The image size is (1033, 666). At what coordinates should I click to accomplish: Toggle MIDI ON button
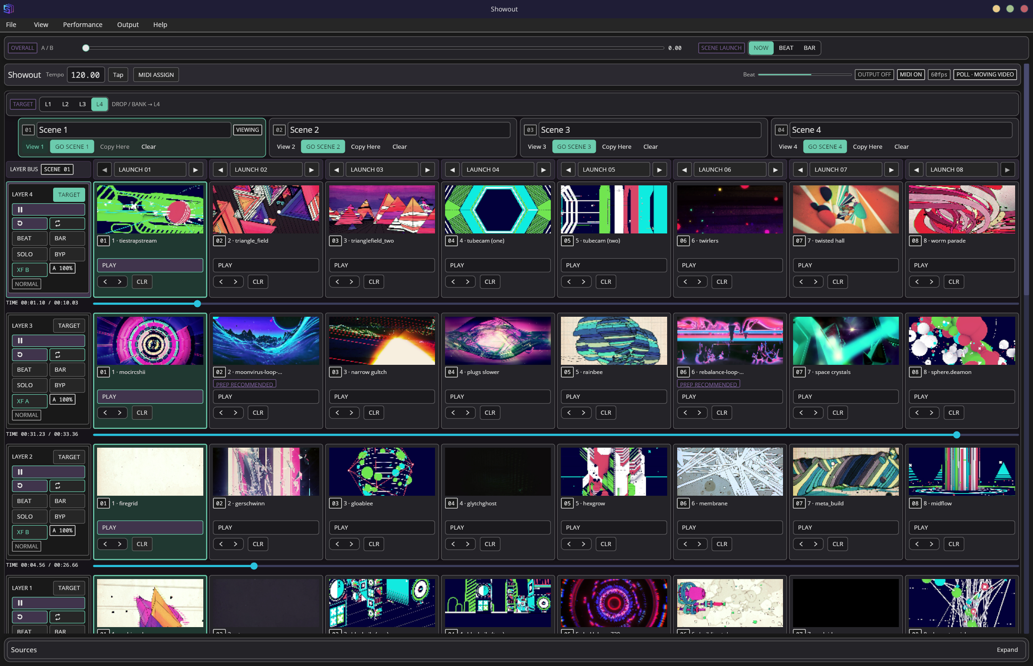[910, 75]
